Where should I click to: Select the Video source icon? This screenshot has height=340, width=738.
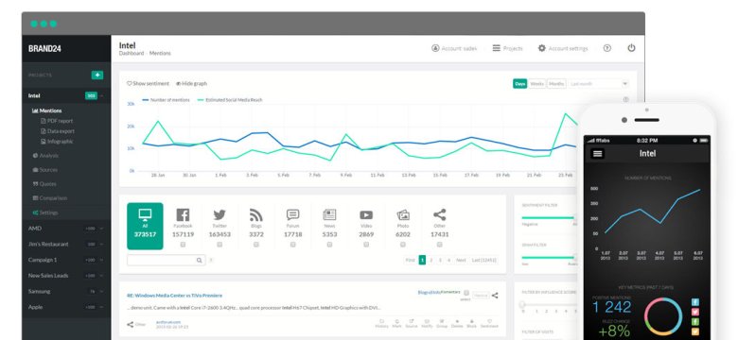coord(366,215)
